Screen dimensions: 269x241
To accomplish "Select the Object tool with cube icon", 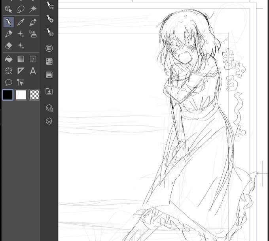I will tap(8, 9).
